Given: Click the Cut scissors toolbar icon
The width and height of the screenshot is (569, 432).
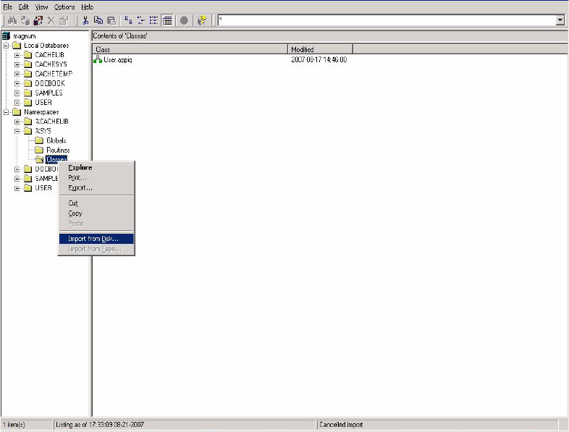Looking at the screenshot, I should 85,20.
